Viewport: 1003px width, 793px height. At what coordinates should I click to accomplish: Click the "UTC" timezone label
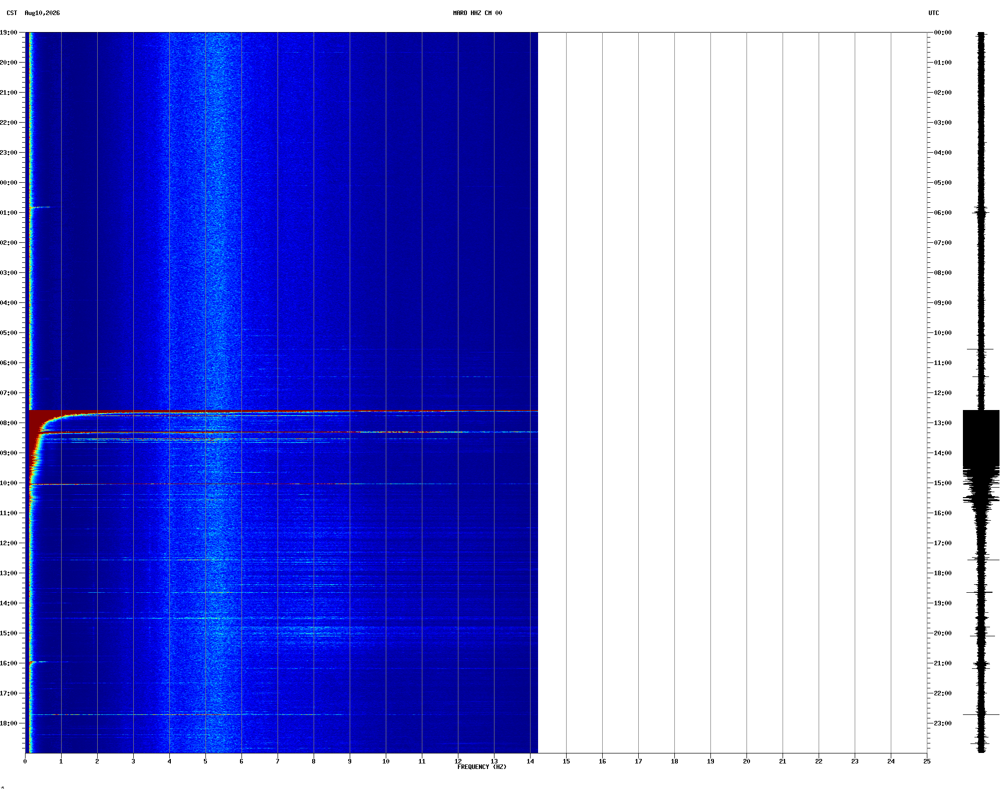click(x=934, y=13)
